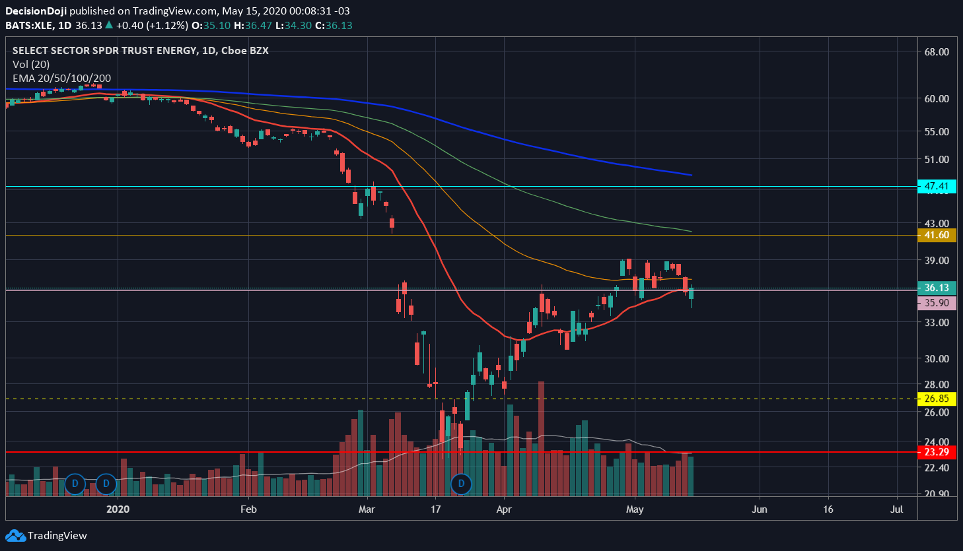Click the +0.40 (+1.12%) change value
963x551 pixels.
151,25
